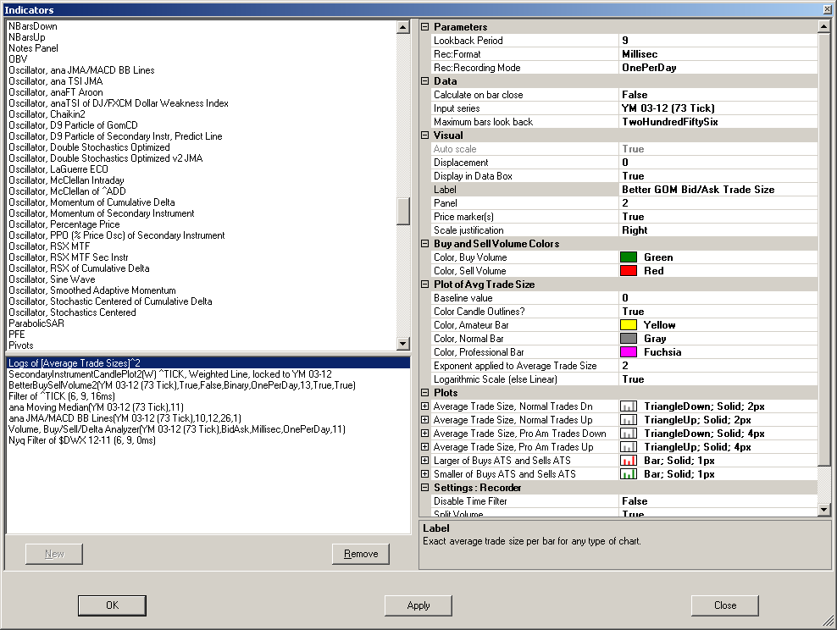Click the Red Sell Volume color swatch
837x630 pixels.
coord(629,271)
